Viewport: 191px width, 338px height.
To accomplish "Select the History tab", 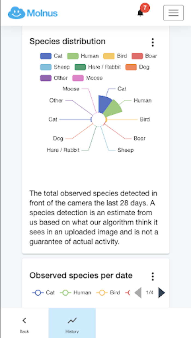I will (x=72, y=323).
